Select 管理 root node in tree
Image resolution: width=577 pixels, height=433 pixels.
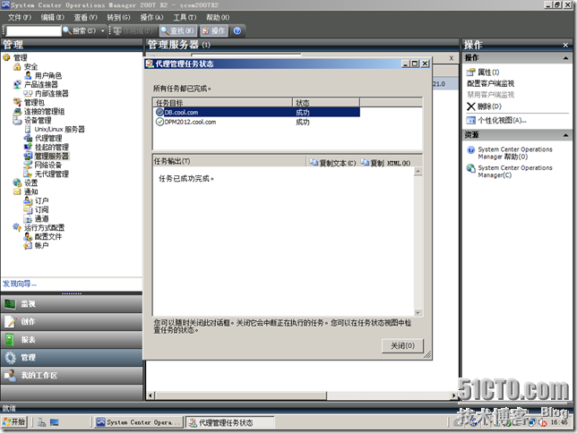21,58
